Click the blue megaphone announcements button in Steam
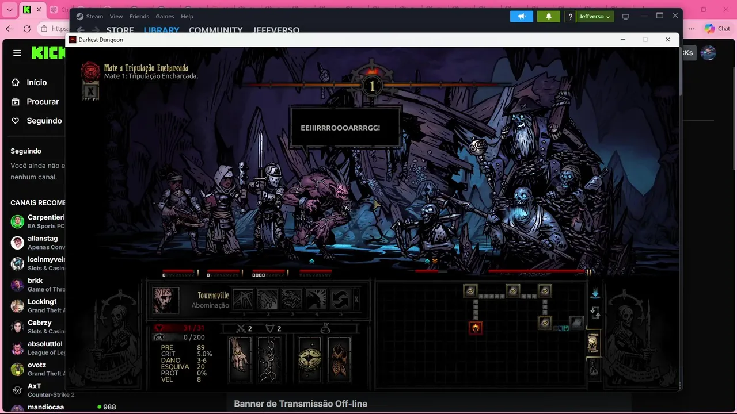The height and width of the screenshot is (414, 737). pos(522,17)
